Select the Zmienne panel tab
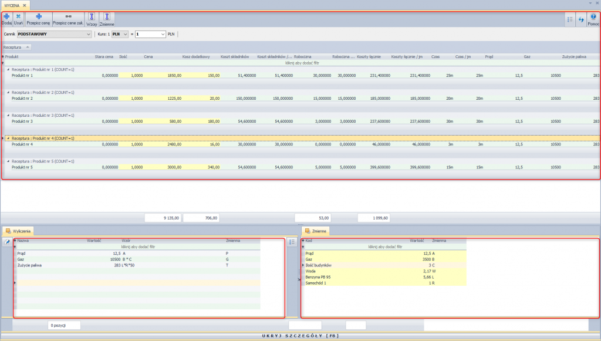601x341 pixels. point(315,231)
